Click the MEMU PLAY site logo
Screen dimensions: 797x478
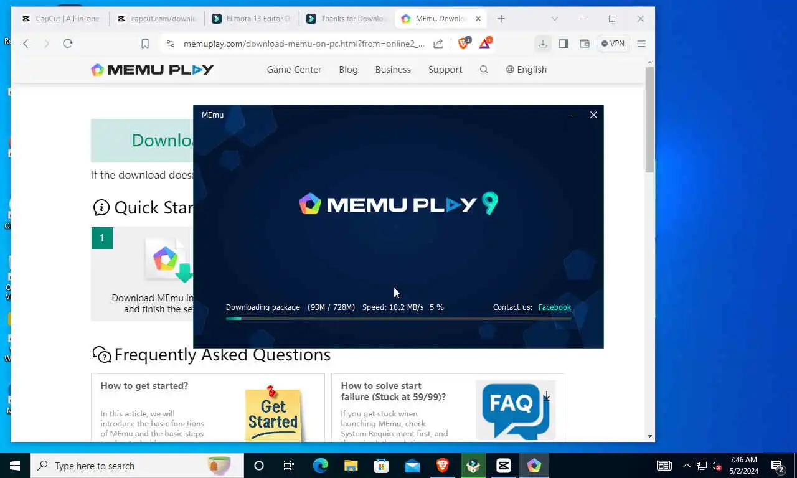click(x=153, y=70)
